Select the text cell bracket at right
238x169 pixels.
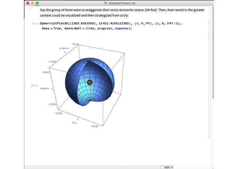[x=210, y=13]
